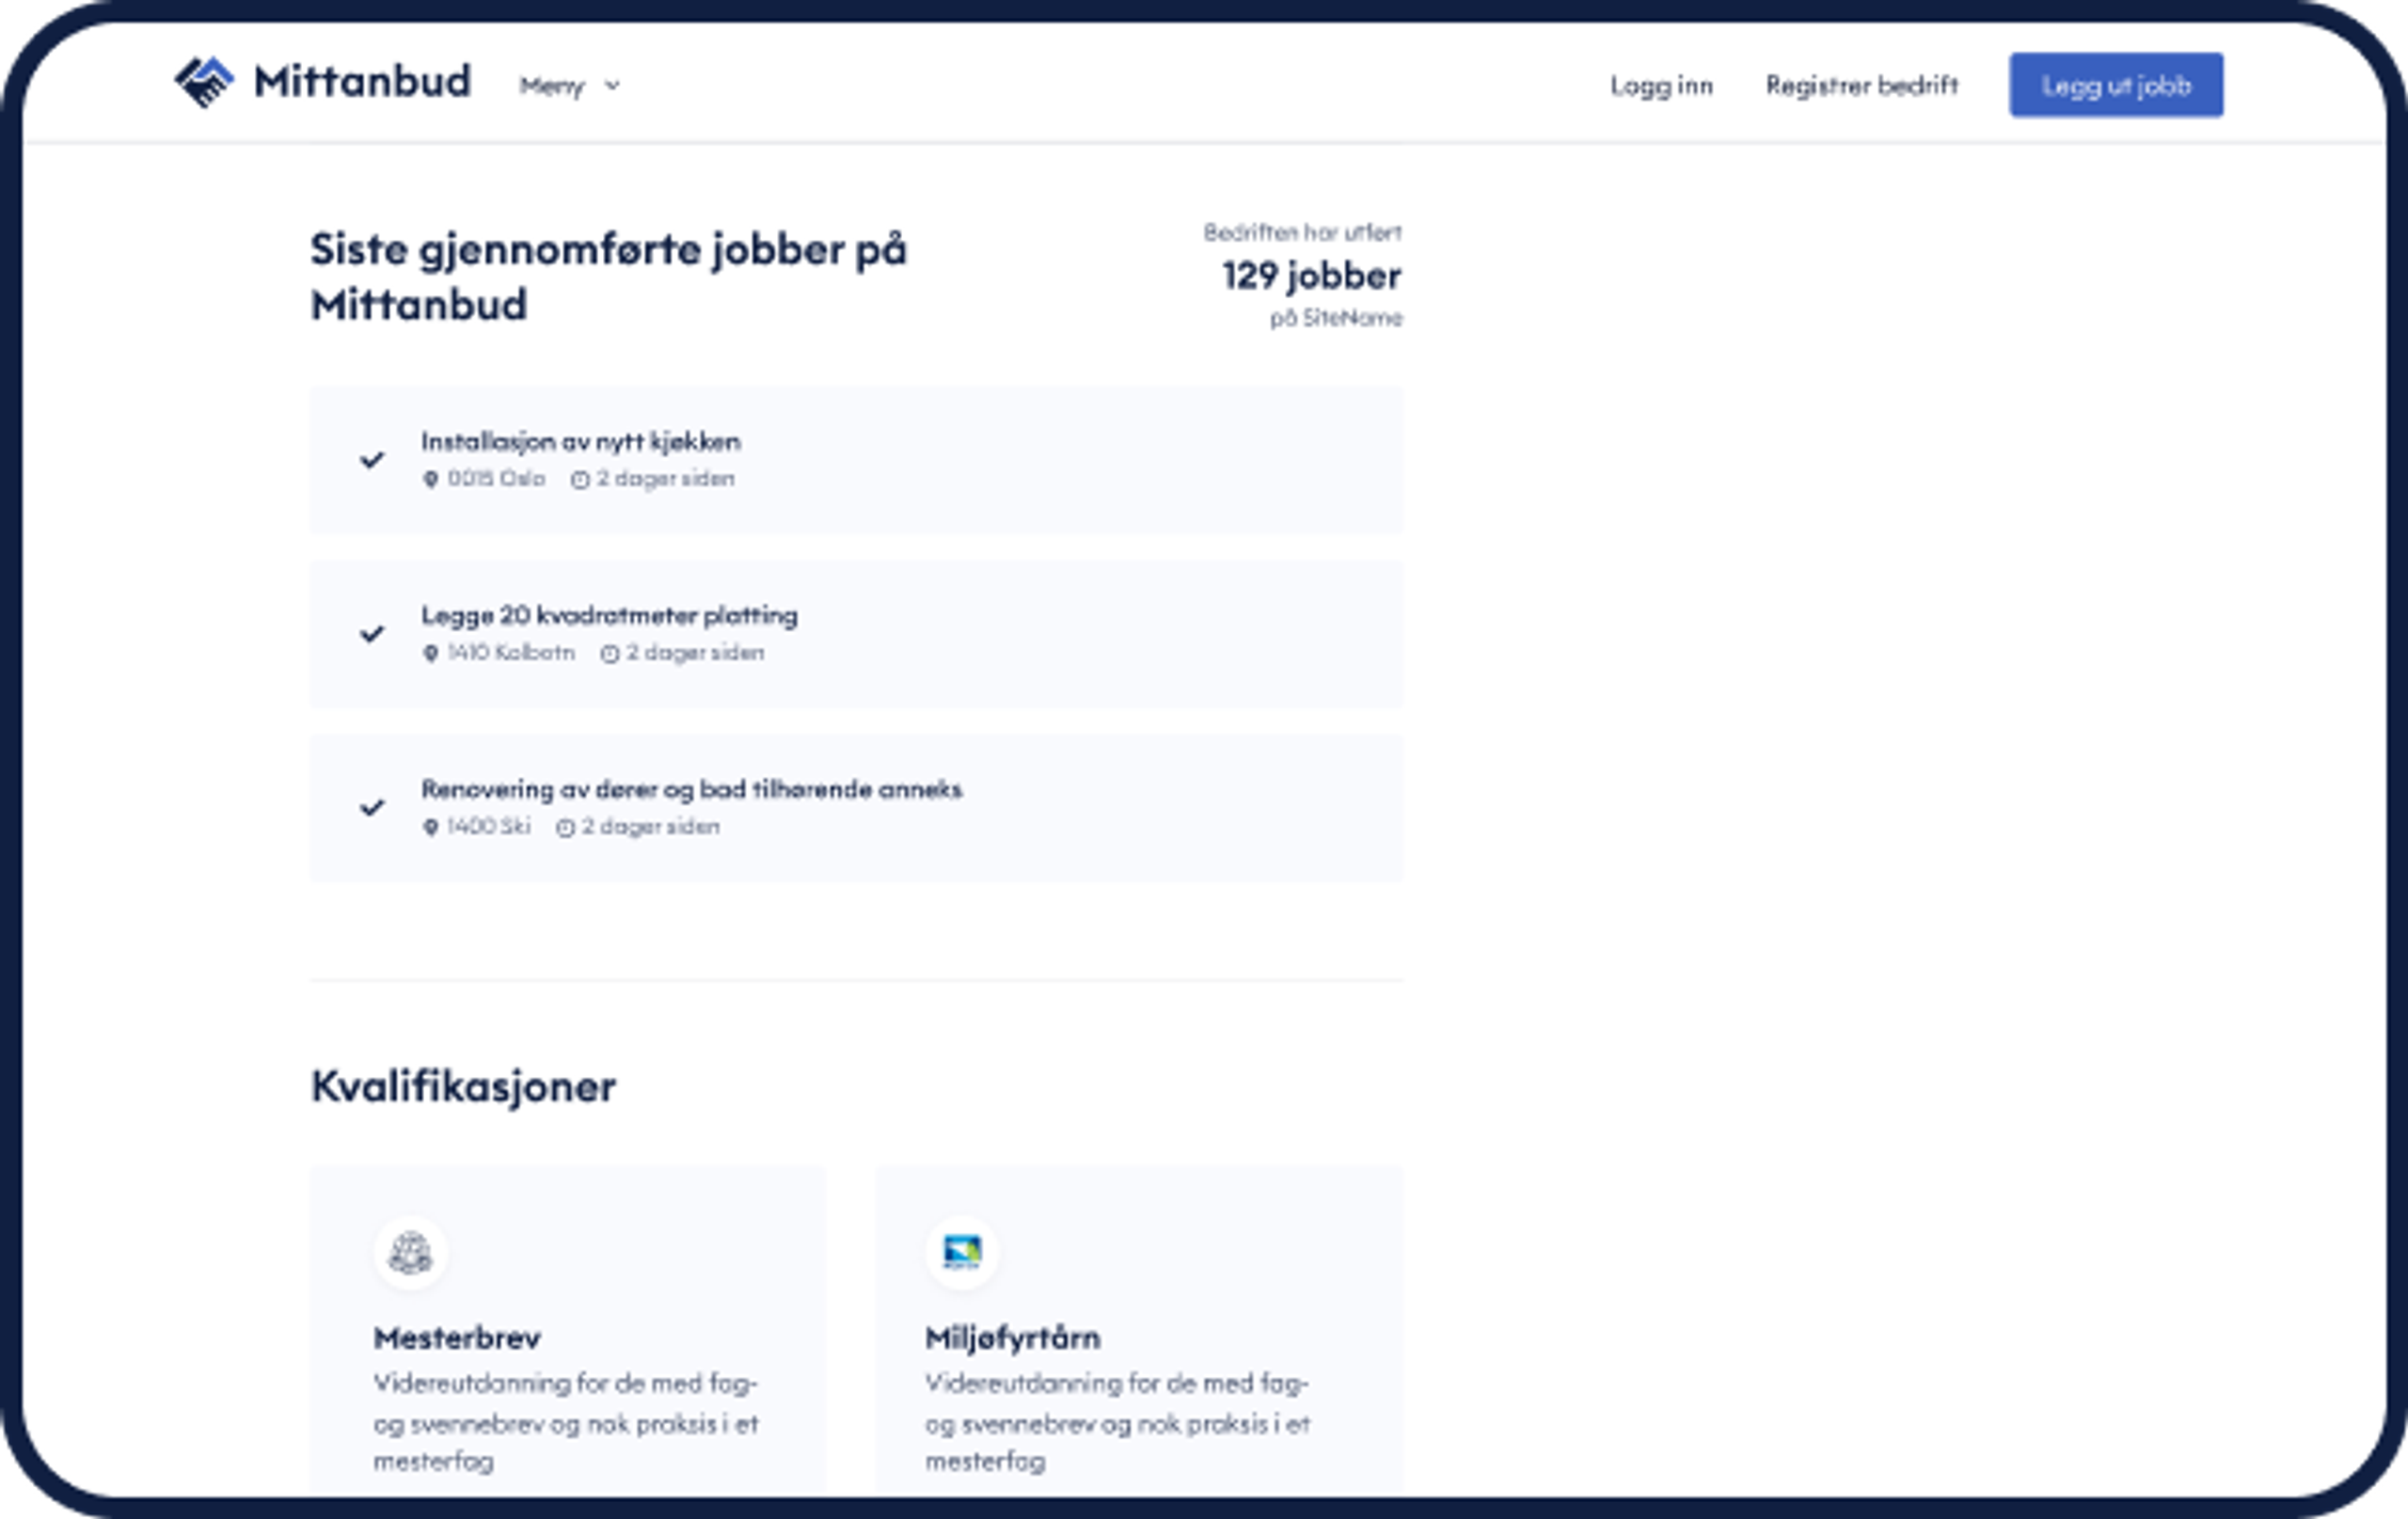Open the Miljøfyrtårn qualification card title
Viewport: 2408px width, 1519px height.
[x=1012, y=1338]
